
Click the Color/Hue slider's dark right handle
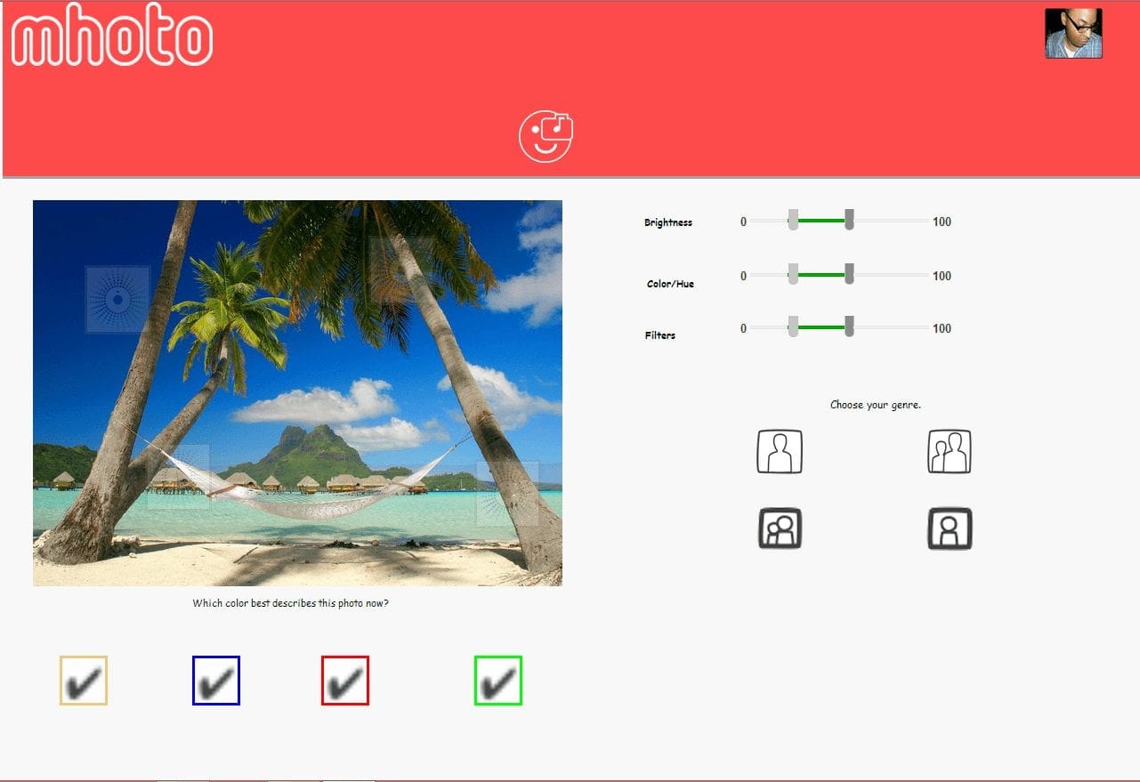click(x=849, y=274)
